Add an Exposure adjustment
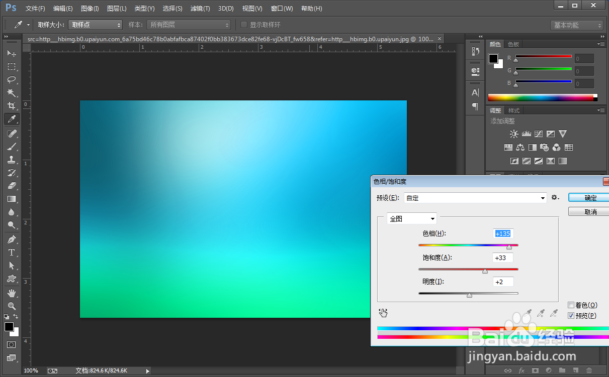This screenshot has height=377, width=609. [551, 134]
